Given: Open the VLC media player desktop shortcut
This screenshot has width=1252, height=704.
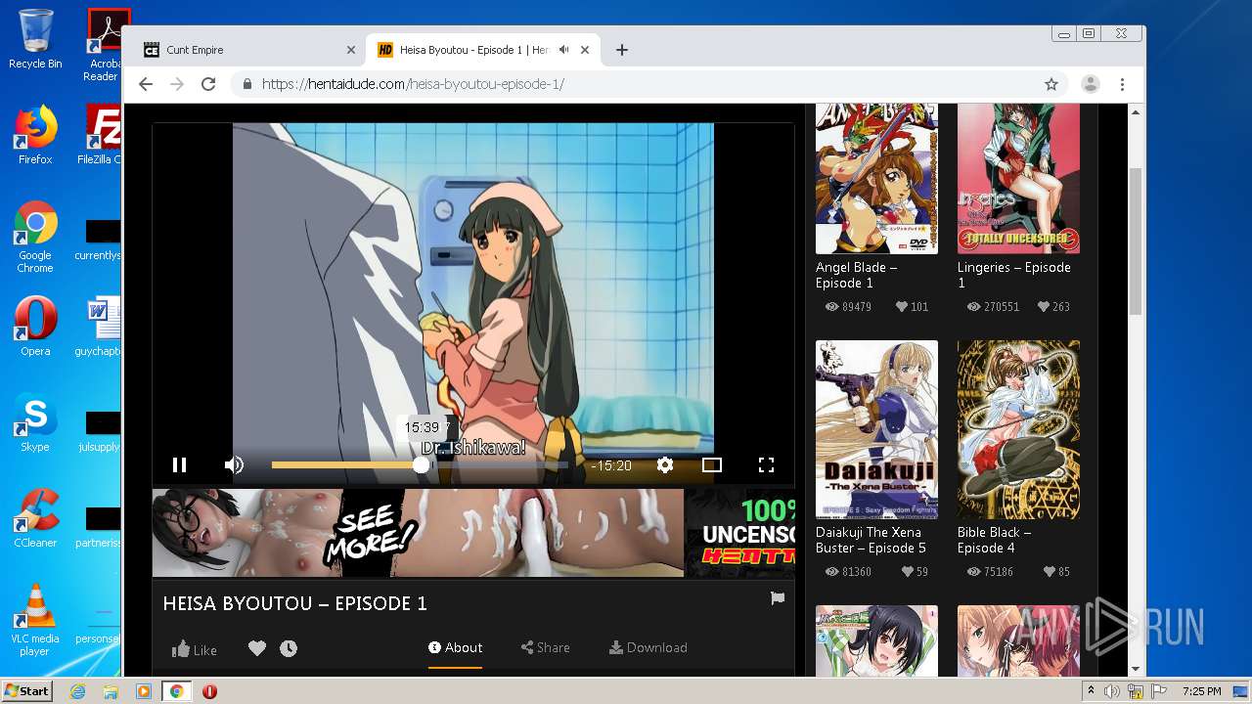Looking at the screenshot, I should click(35, 621).
